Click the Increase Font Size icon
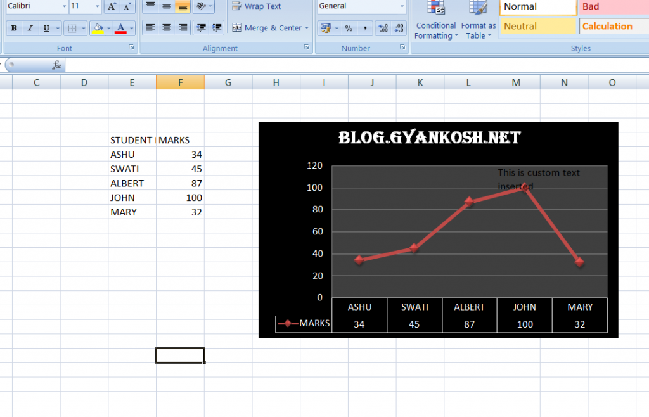649x417 pixels. pos(111,7)
